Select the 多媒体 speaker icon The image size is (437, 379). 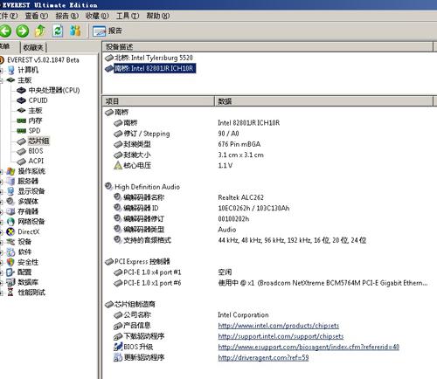(x=11, y=202)
